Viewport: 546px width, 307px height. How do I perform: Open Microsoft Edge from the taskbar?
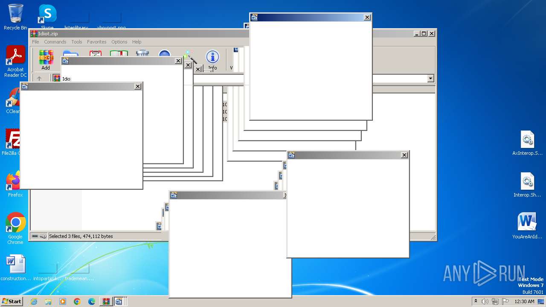tap(92, 301)
